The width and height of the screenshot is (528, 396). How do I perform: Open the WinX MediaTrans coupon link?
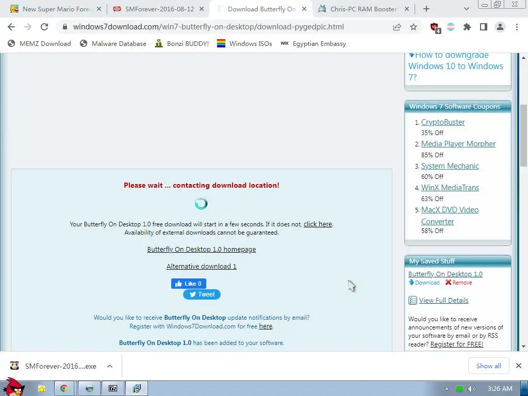pos(450,188)
